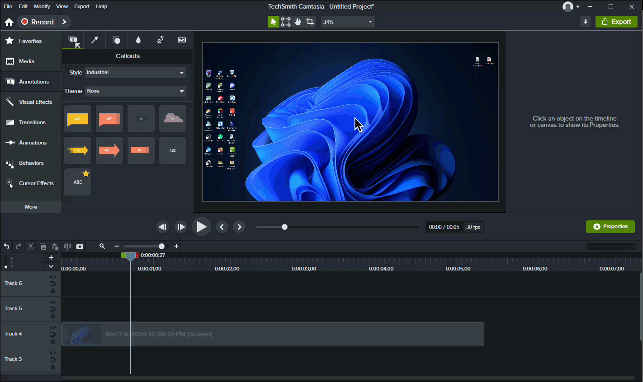This screenshot has height=382, width=643.
Task: Open the Shapes annotation tab
Action: (x=116, y=40)
